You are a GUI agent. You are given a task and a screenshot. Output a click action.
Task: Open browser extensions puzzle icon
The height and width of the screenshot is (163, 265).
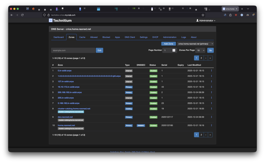230,15
